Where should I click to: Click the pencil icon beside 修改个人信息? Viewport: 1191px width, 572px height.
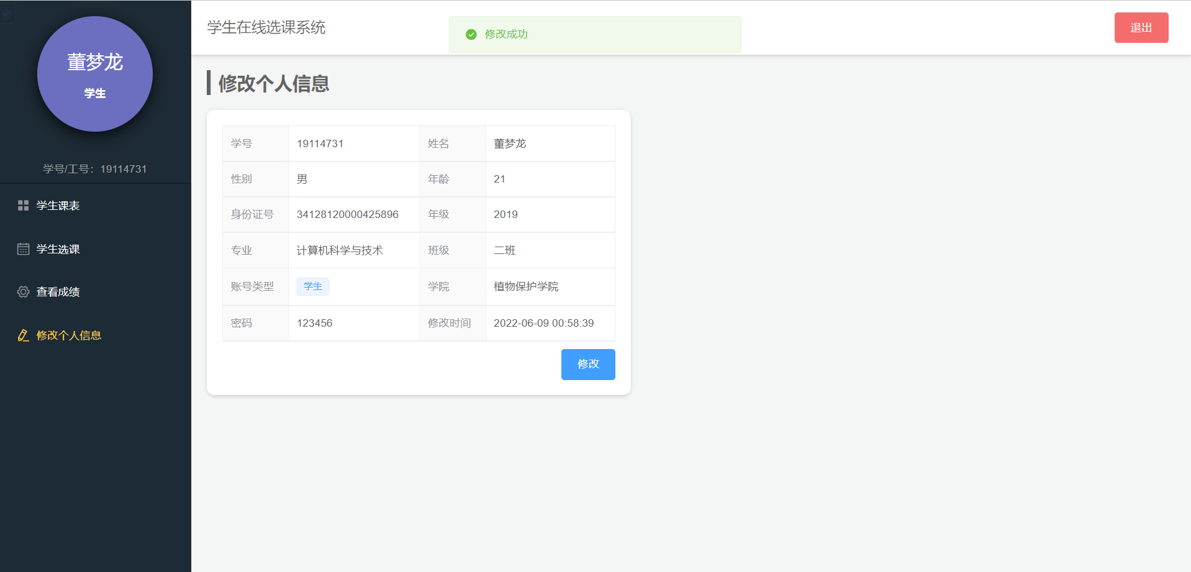(x=23, y=335)
